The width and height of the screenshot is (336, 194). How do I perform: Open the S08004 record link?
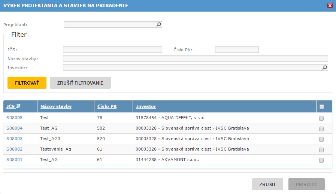tap(15, 128)
